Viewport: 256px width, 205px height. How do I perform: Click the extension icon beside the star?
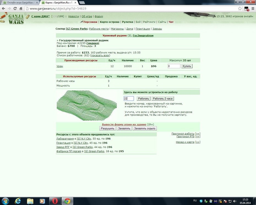(x=246, y=9)
